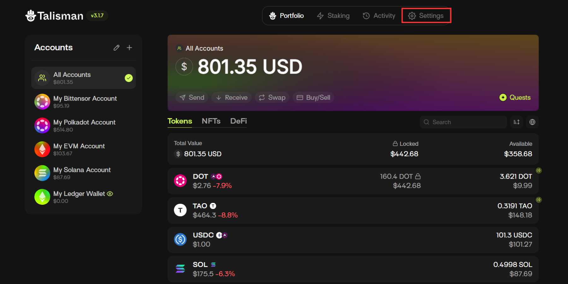Image resolution: width=568 pixels, height=284 pixels.
Task: Click the dollar currency icon beside balance
Action: click(184, 67)
